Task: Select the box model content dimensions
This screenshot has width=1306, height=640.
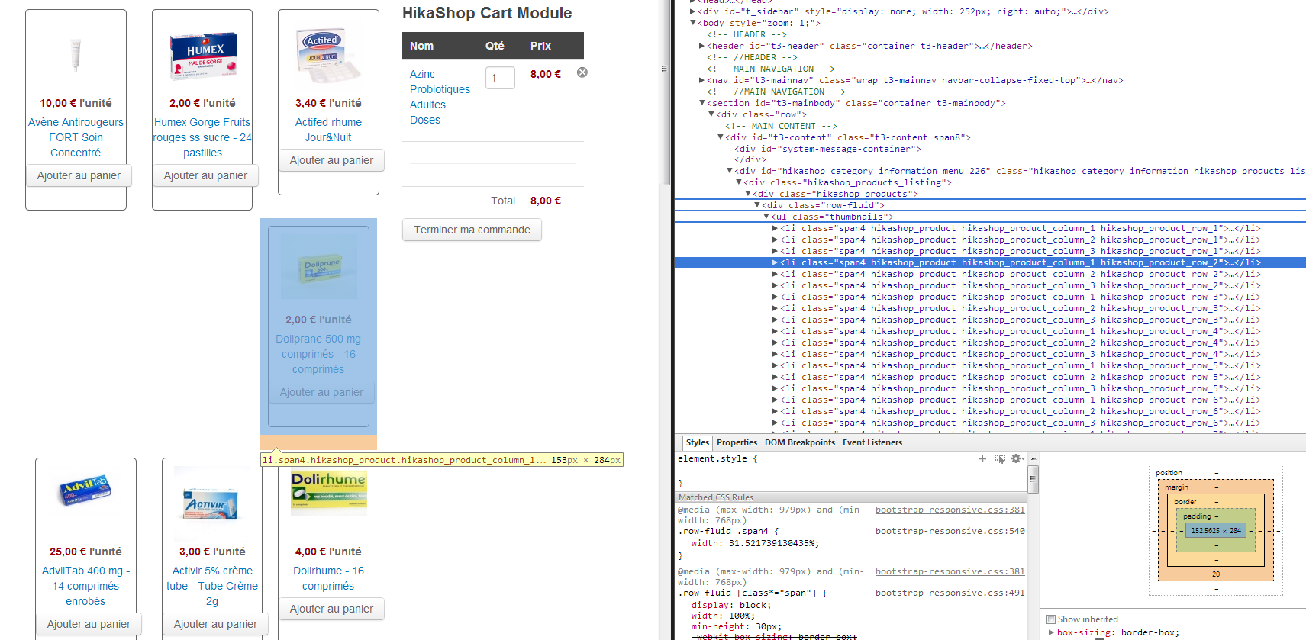Action: coord(1216,530)
